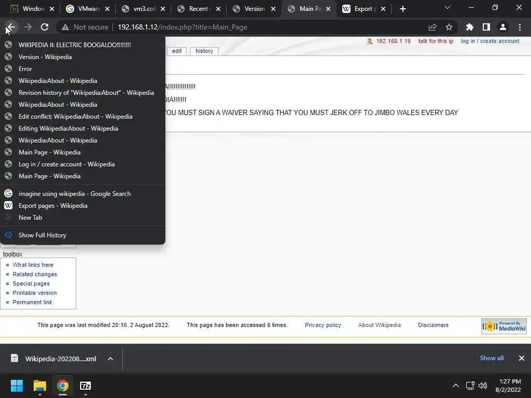Go back to Version - Wikipedia entry

82,57
